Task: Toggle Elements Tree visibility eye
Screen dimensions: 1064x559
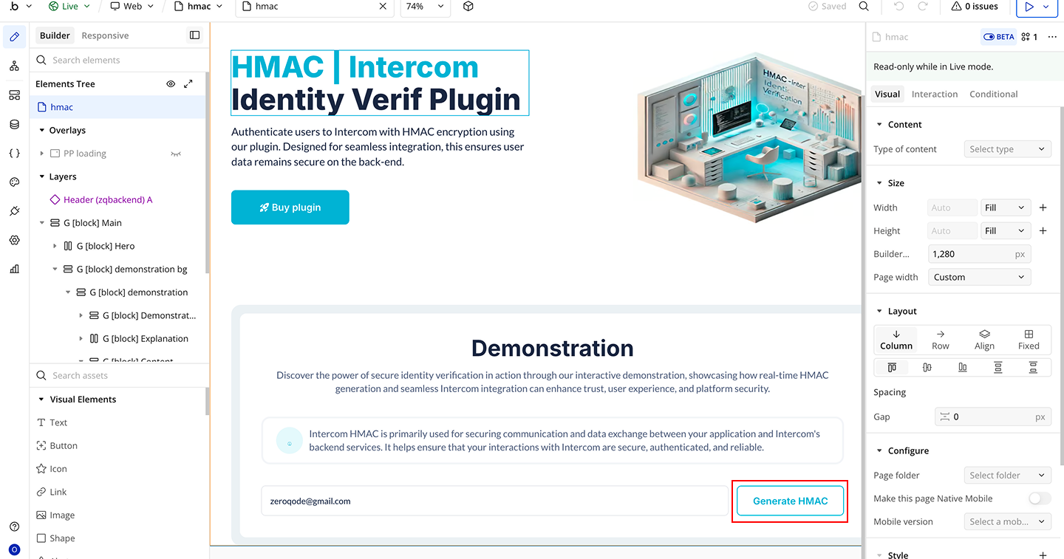Action: [171, 84]
